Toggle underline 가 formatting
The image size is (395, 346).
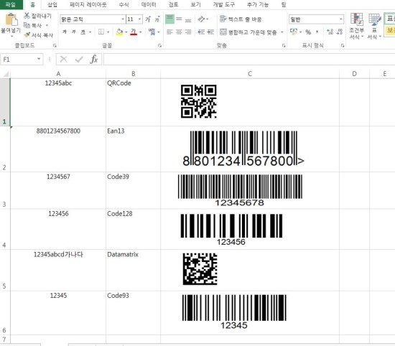click(83, 32)
